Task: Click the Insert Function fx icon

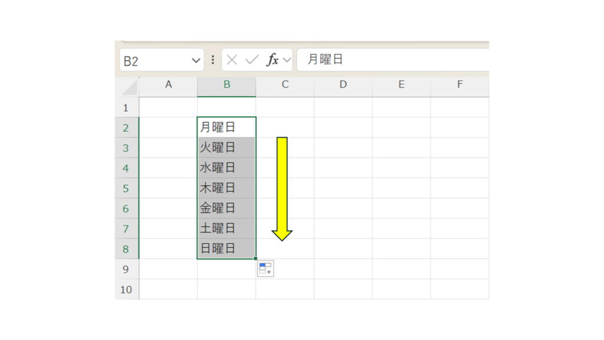Action: [272, 60]
